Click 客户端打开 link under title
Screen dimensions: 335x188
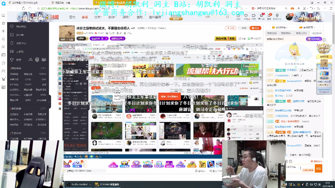coord(255,38)
